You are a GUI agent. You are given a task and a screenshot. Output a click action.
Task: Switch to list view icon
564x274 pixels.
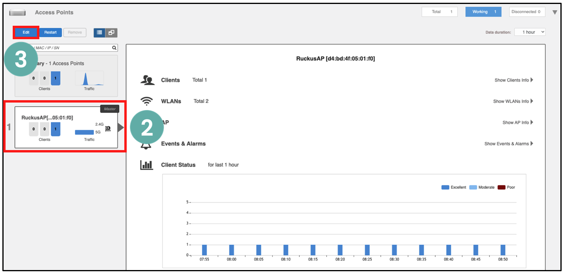click(x=99, y=32)
